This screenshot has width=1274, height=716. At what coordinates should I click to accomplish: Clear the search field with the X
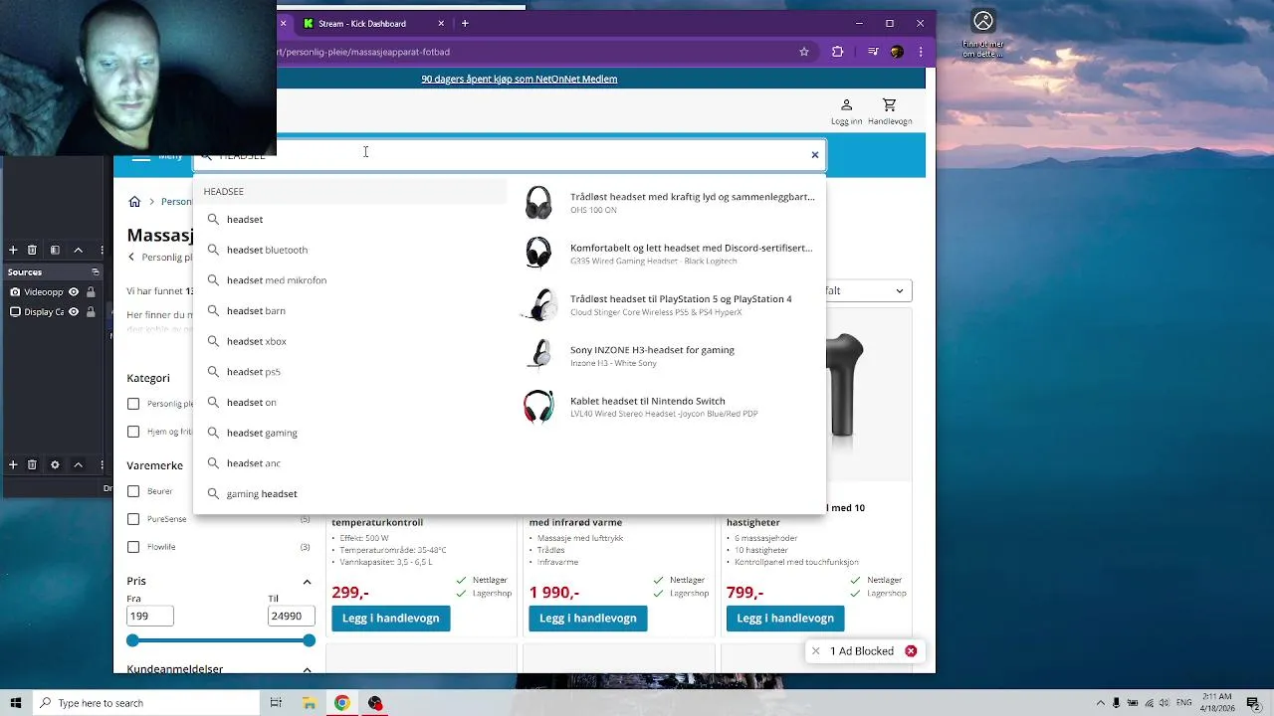814,155
